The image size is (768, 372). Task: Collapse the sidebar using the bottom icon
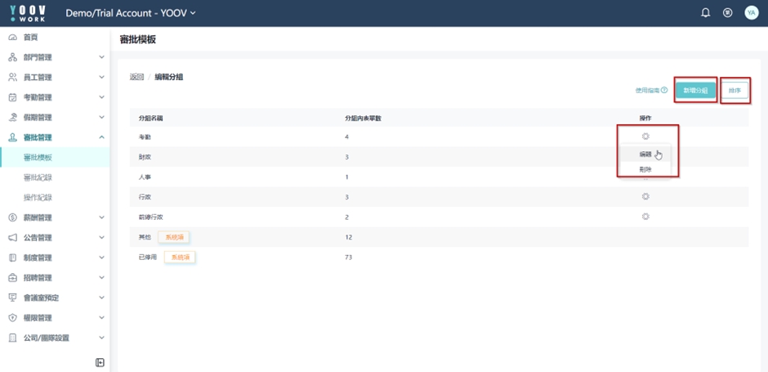(100, 362)
